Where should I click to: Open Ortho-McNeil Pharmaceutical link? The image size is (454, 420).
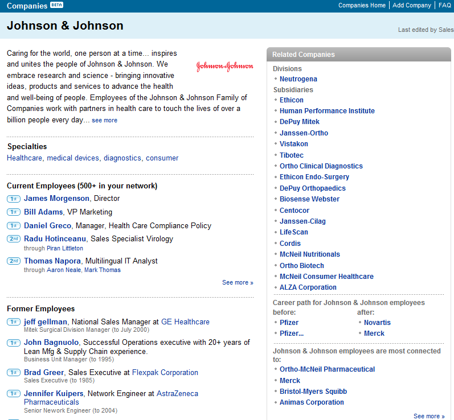[327, 369]
